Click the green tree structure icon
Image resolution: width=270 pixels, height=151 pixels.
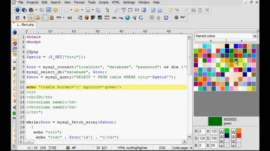[108, 10]
